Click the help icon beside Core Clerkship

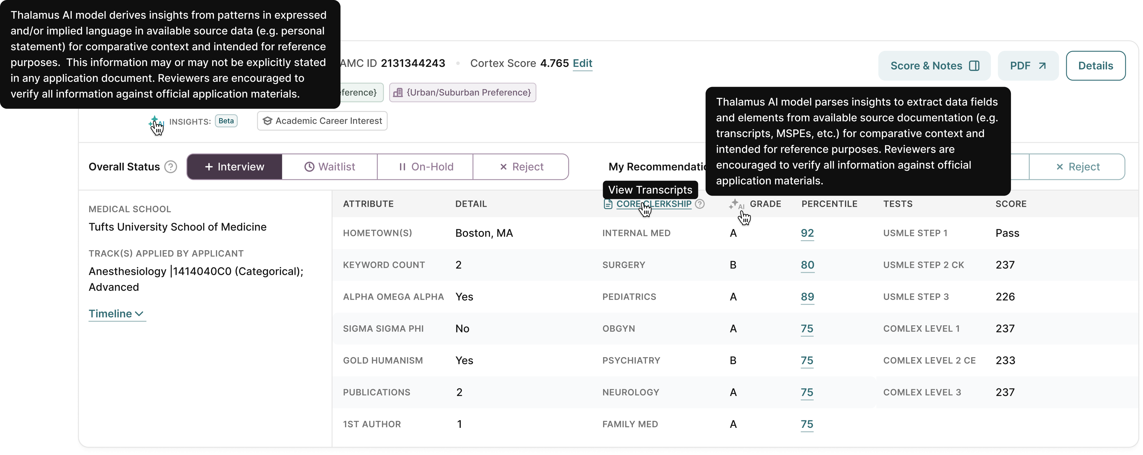(700, 204)
